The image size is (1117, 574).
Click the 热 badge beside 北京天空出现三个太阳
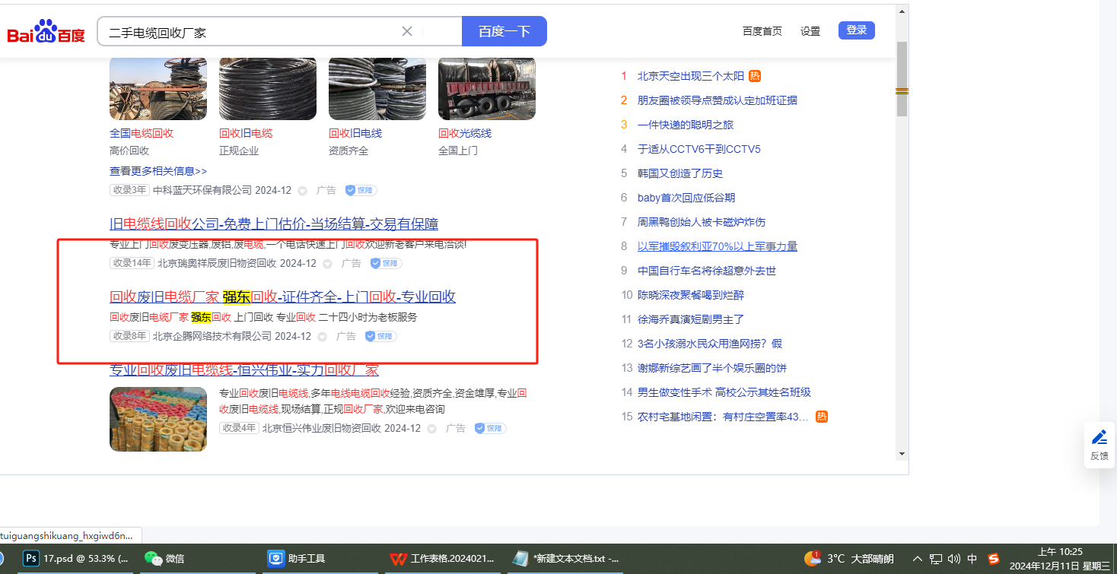tap(755, 76)
